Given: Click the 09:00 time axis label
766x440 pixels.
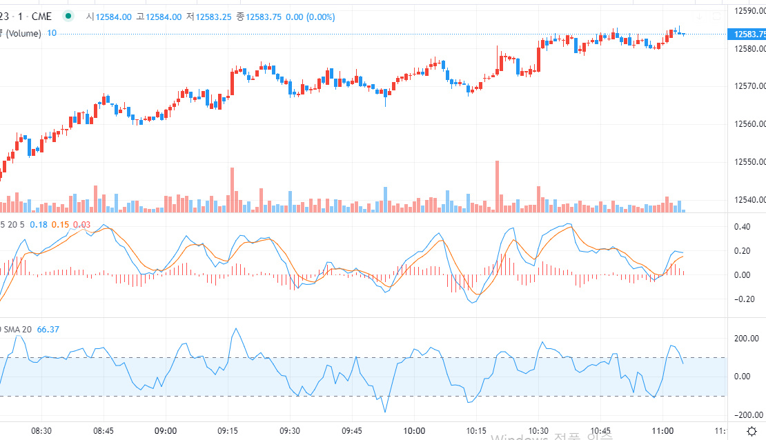Looking at the screenshot, I should 166,431.
